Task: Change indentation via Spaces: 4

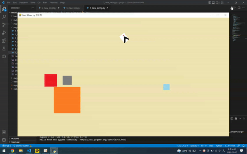Action: (194, 146)
